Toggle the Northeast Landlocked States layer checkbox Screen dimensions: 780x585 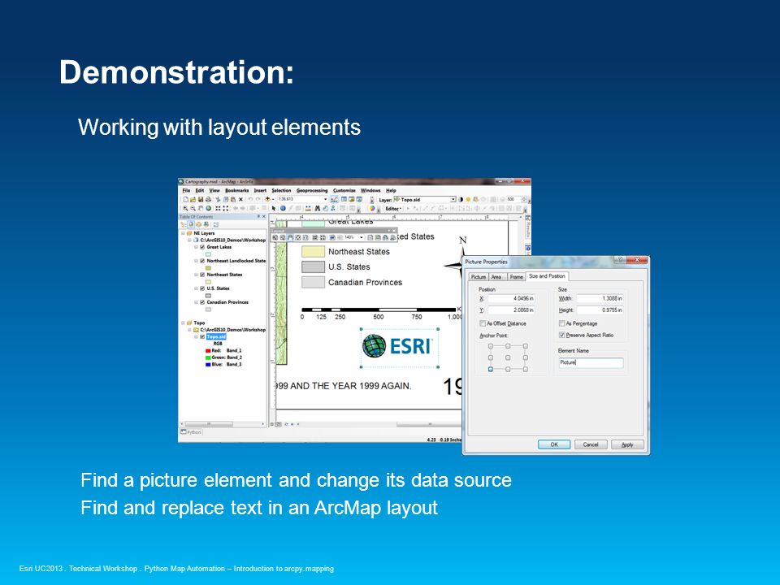(202, 261)
